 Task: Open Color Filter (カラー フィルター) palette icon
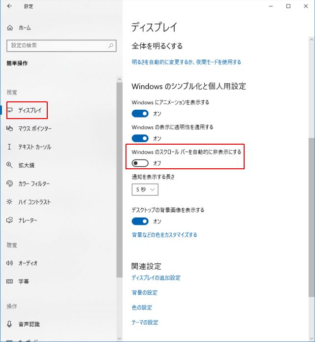pyautogui.click(x=9, y=184)
